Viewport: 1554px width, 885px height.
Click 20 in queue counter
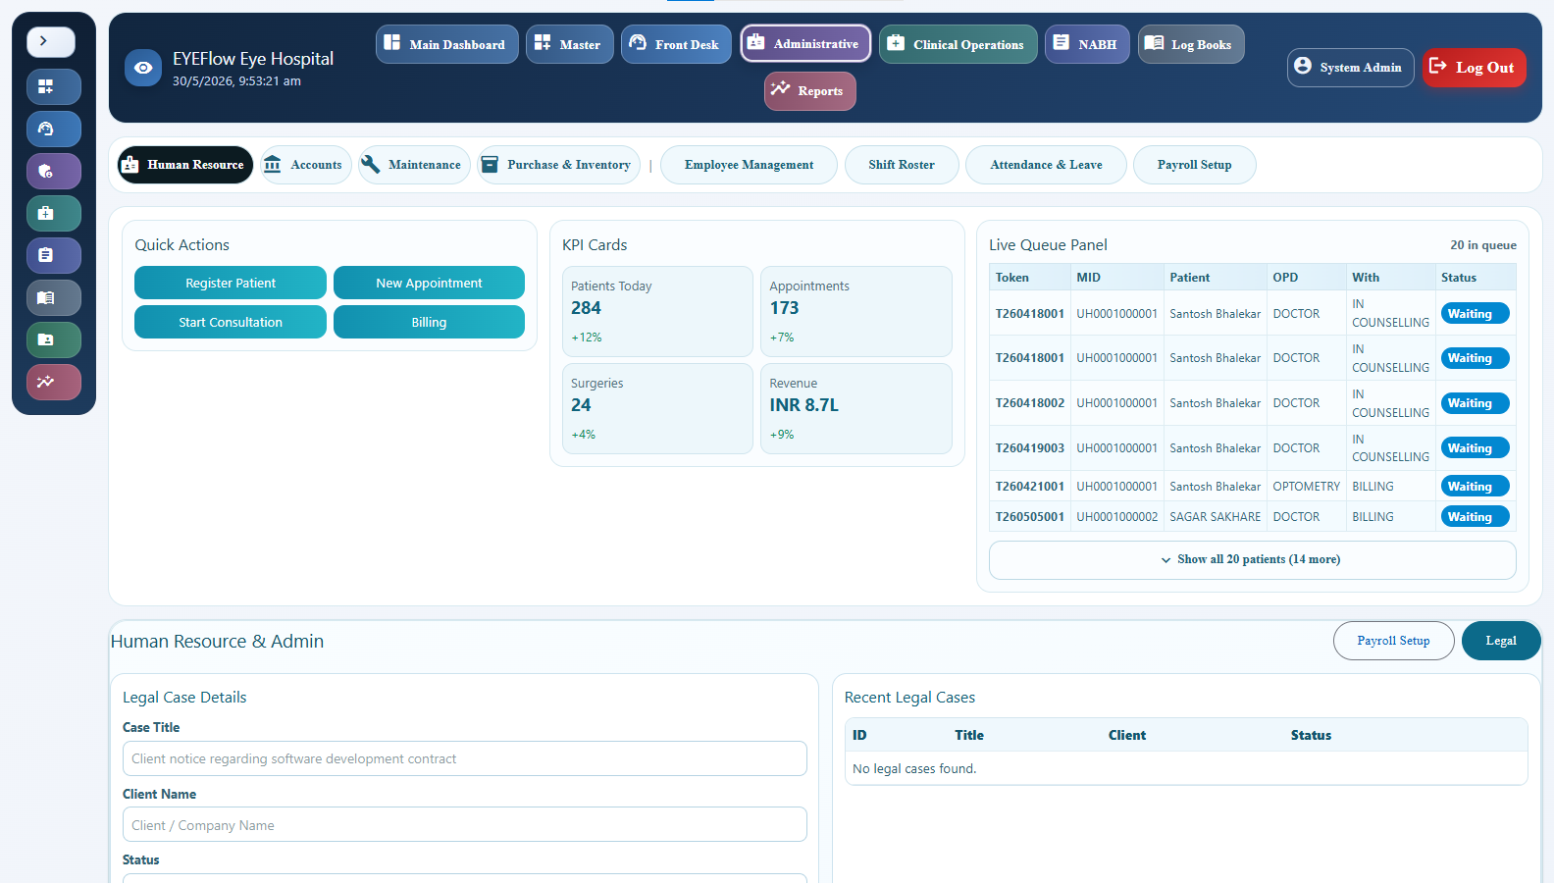click(x=1483, y=245)
